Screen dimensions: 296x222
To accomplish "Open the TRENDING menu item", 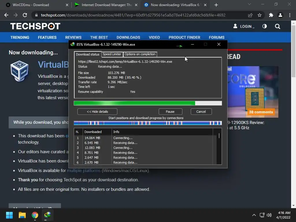I will [20, 37].
